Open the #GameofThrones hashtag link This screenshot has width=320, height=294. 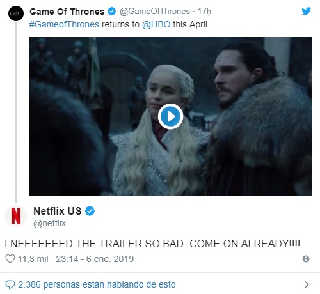click(64, 24)
